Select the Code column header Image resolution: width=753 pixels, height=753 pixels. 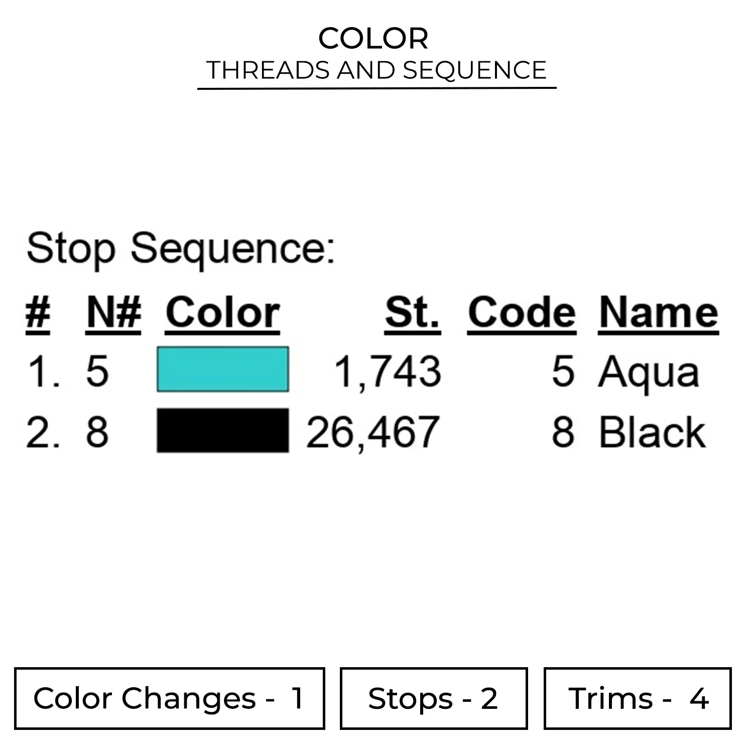pyautogui.click(x=522, y=313)
